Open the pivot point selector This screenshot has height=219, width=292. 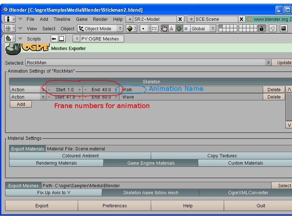pos(145,28)
